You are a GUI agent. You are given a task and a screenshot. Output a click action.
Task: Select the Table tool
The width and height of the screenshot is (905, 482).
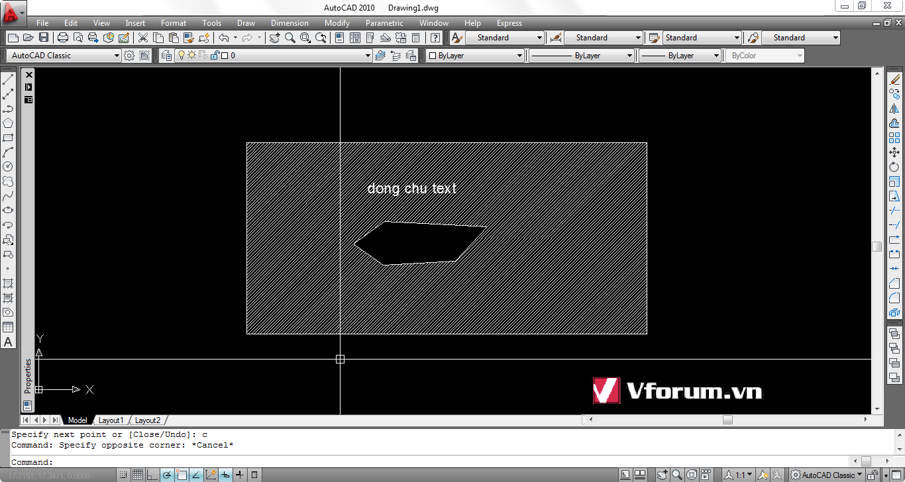tap(8, 327)
